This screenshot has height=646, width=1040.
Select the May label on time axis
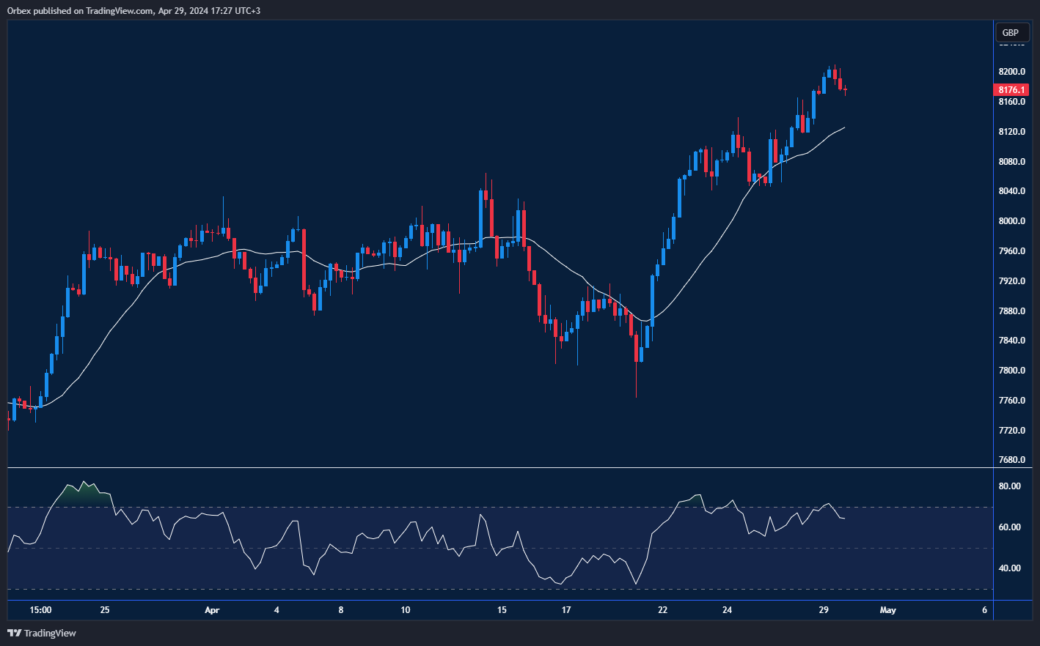tap(887, 610)
